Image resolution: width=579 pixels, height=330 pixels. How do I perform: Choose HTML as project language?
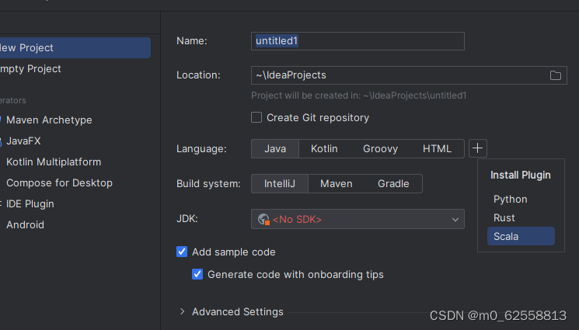[437, 148]
